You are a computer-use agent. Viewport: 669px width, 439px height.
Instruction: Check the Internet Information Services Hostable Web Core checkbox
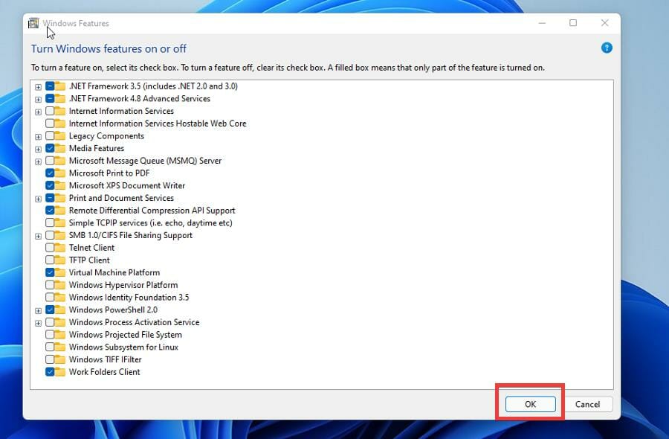pyautogui.click(x=50, y=124)
